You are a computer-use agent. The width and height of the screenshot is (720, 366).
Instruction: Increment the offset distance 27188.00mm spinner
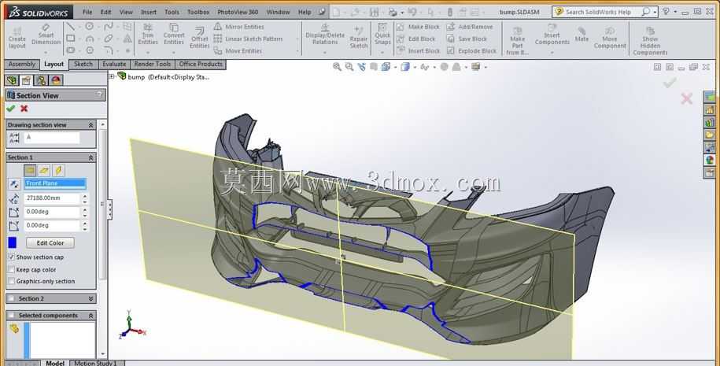click(84, 196)
